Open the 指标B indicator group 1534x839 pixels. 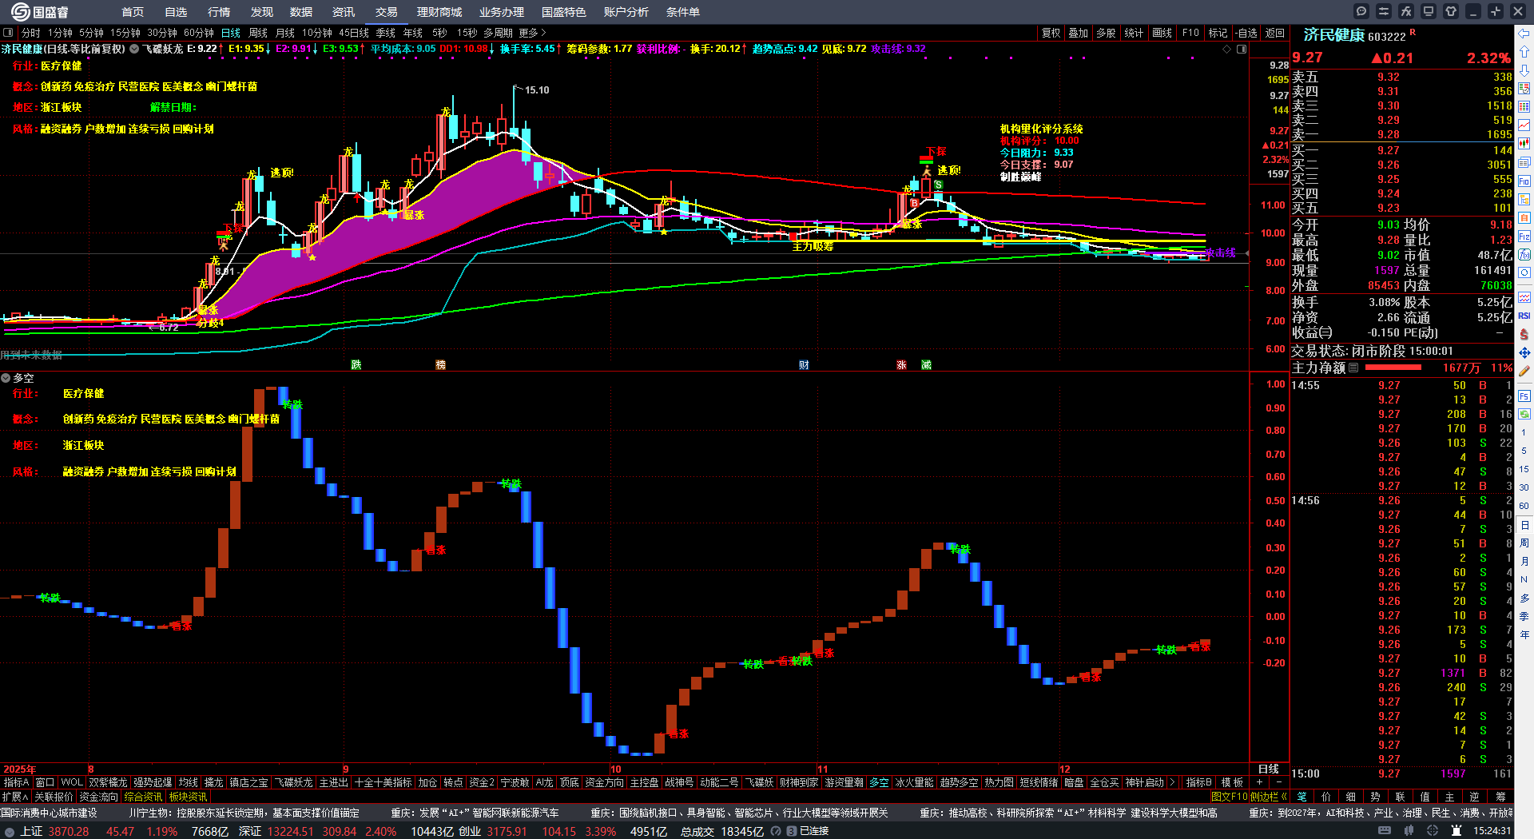pyautogui.click(x=1199, y=782)
